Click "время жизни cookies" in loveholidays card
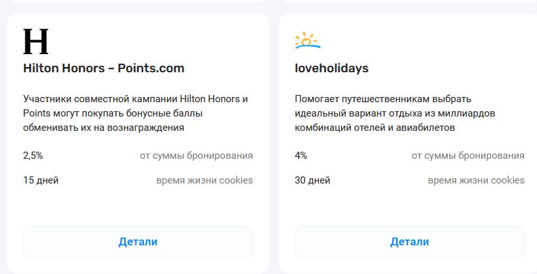 point(476,180)
